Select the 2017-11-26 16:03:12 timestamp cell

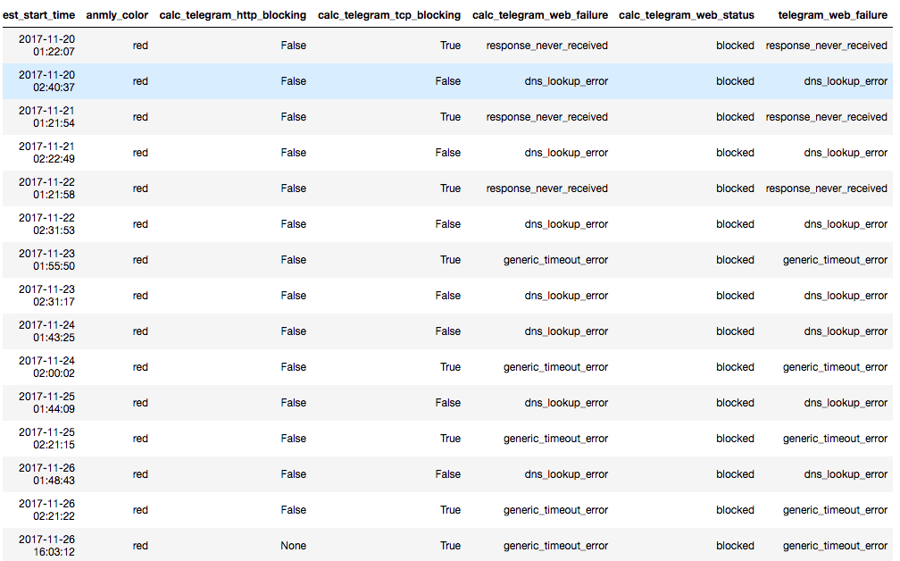point(46,546)
